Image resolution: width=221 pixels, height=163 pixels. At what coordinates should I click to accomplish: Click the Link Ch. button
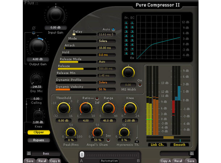[x=158, y=145]
